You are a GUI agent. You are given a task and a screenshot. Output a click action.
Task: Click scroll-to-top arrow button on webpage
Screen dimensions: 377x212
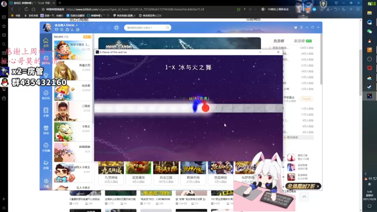click(x=304, y=197)
